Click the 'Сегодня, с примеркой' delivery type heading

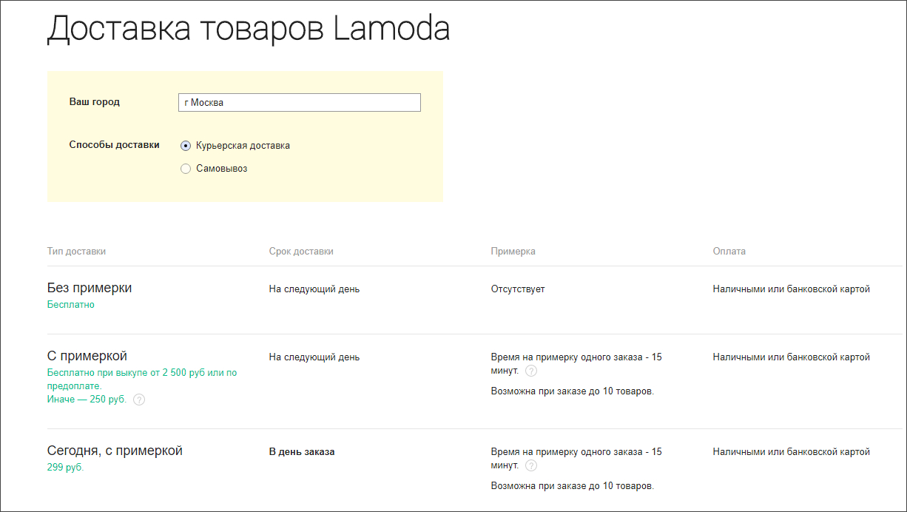click(115, 451)
